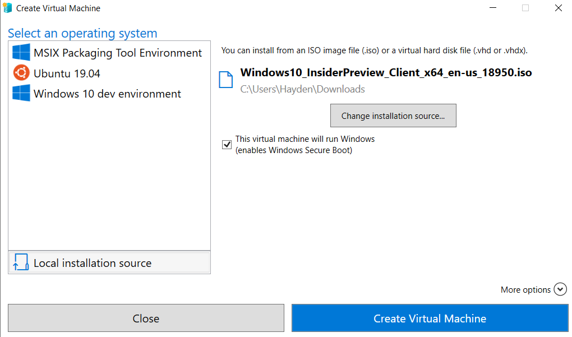Click the 'Select an operating system' heading
Image resolution: width=572 pixels, height=337 pixels.
pos(82,33)
